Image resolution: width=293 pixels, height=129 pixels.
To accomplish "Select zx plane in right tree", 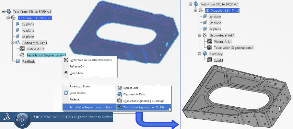I will (215, 29).
